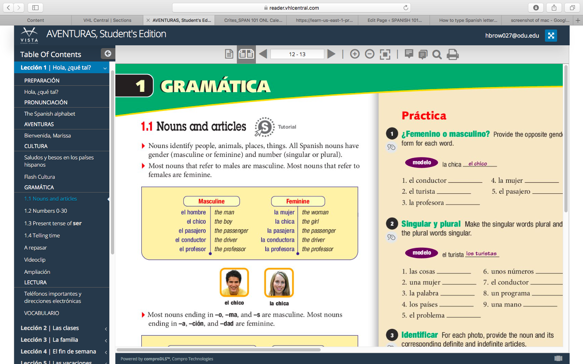Open Safari downloads

pyautogui.click(x=536, y=8)
